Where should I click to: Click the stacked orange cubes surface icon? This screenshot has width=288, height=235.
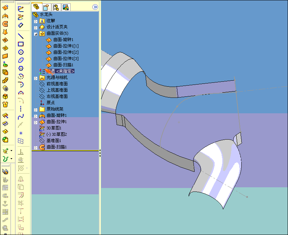click(5, 72)
